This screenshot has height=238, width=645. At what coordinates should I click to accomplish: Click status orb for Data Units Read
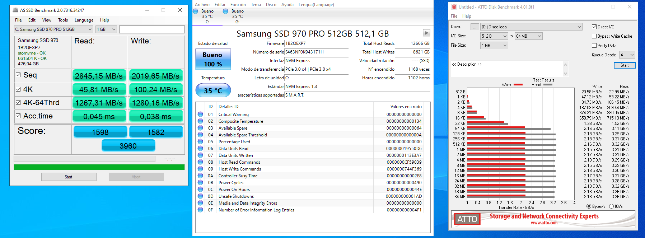[x=200, y=148]
